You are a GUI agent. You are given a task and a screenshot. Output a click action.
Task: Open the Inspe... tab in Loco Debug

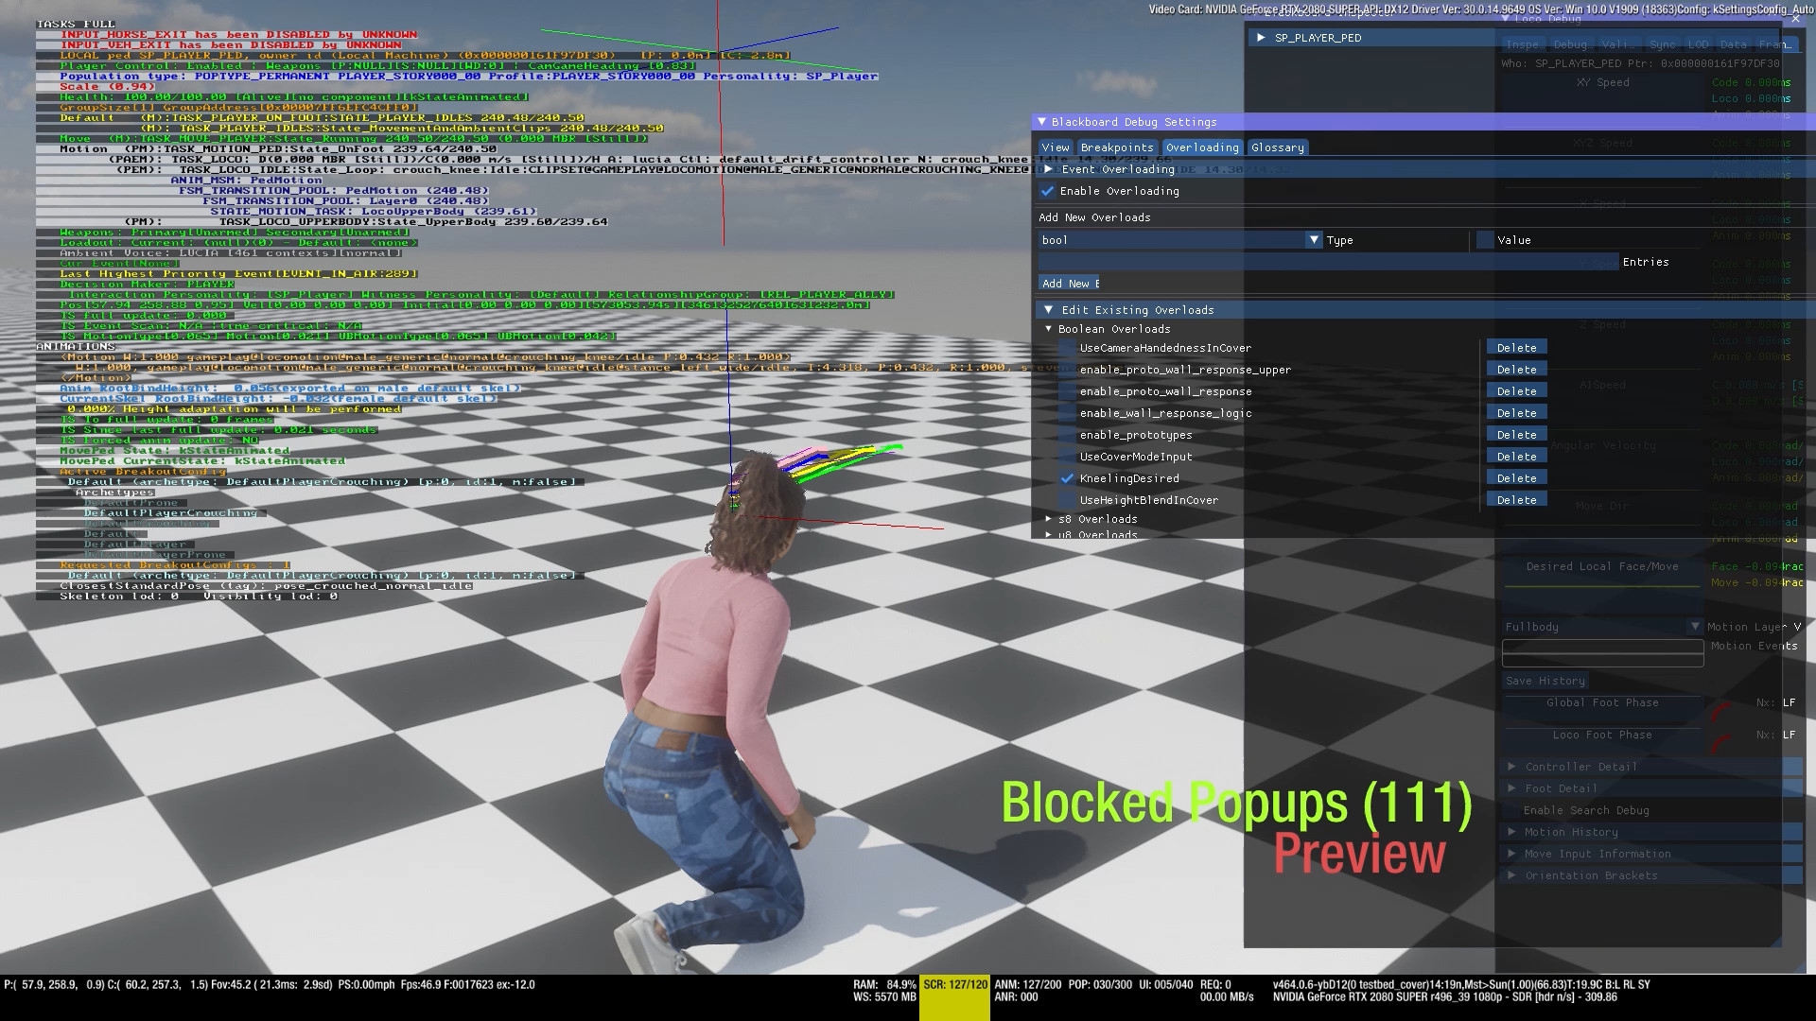click(x=1522, y=44)
